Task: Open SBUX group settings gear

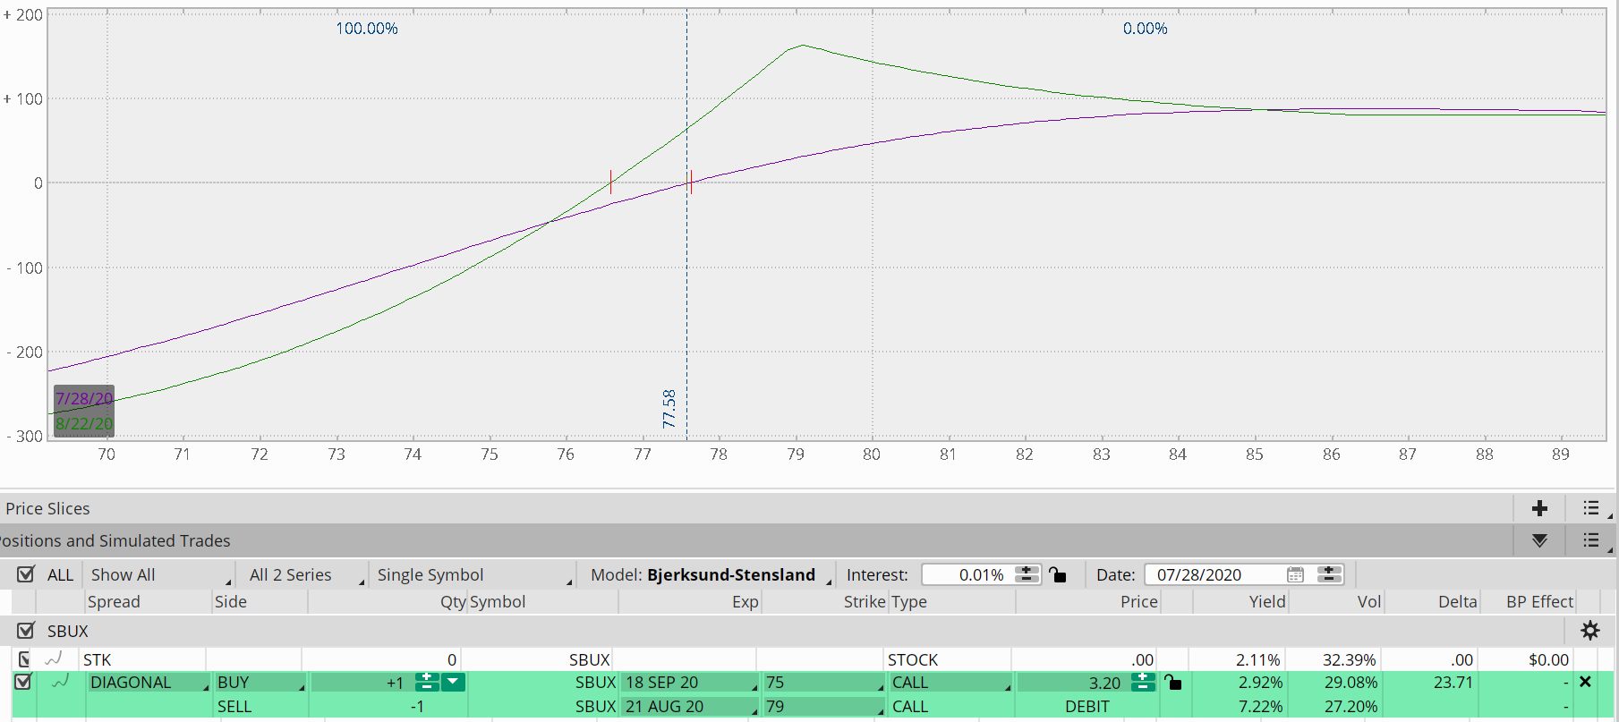Action: [1590, 631]
